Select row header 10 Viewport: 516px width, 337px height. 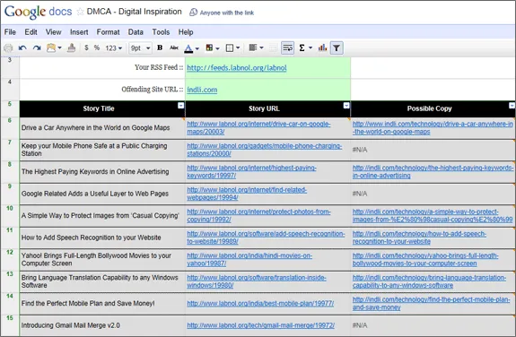10,216
